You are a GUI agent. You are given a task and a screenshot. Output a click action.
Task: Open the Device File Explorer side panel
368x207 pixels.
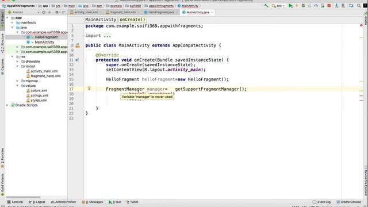click(366, 181)
